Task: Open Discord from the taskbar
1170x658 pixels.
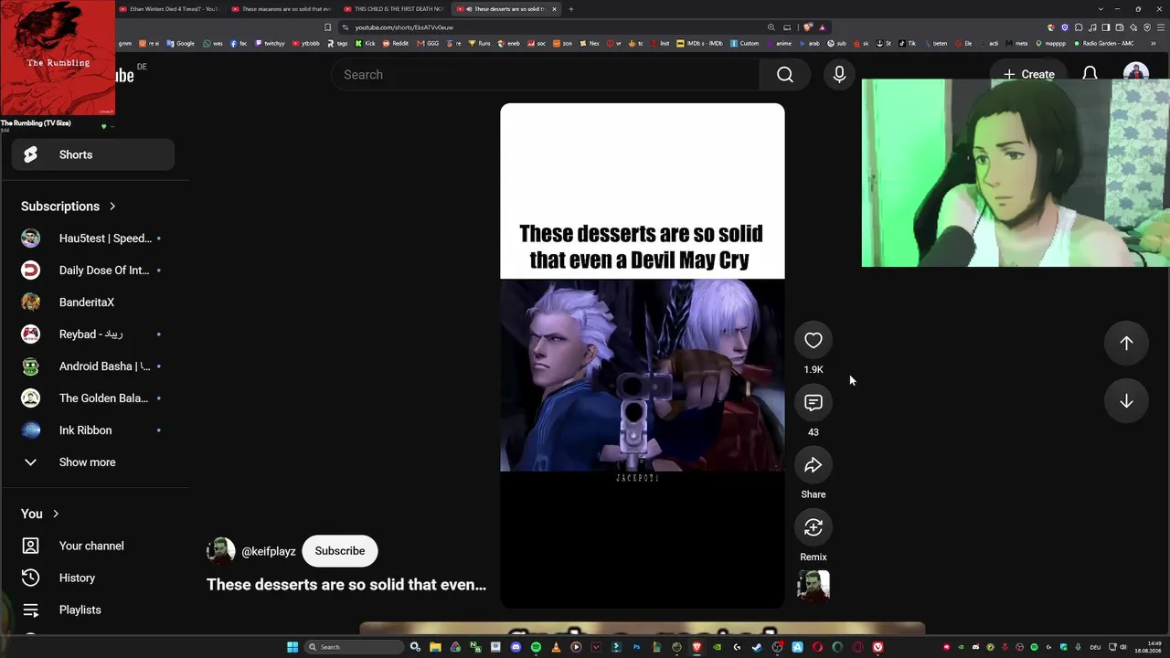Action: point(516,647)
